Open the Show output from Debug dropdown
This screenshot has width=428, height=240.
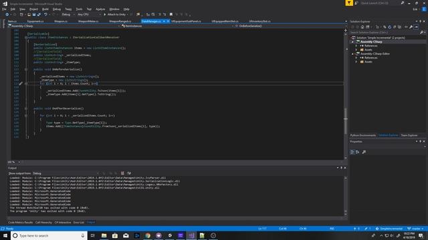click(x=66, y=173)
